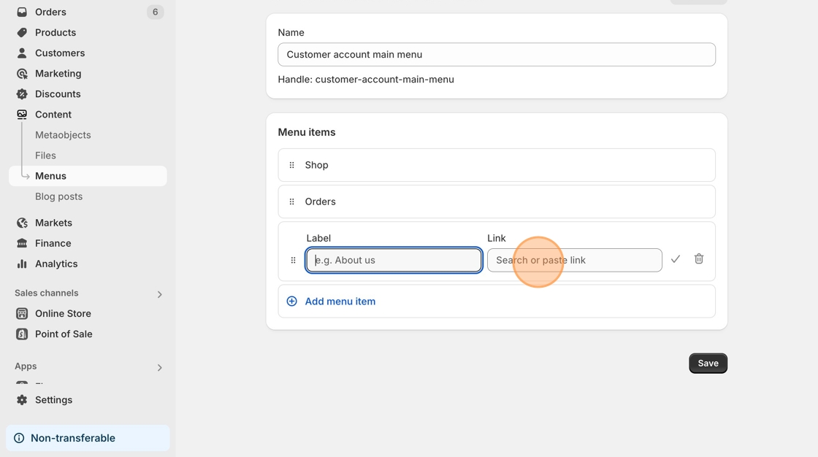Viewport: 818px width, 457px height.
Task: Edit the menu Name field
Action: point(497,55)
